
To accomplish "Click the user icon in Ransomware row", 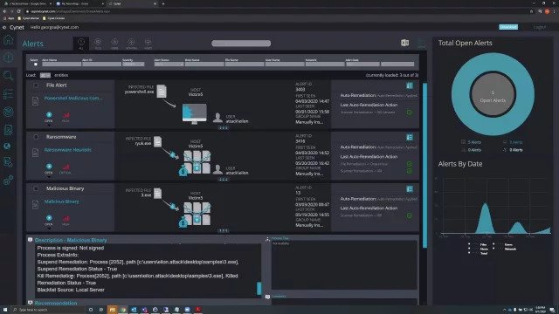I will 217,169.
